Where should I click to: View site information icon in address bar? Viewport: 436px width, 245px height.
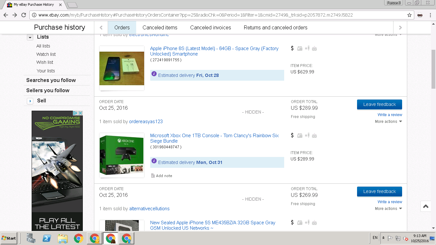[x=34, y=15]
